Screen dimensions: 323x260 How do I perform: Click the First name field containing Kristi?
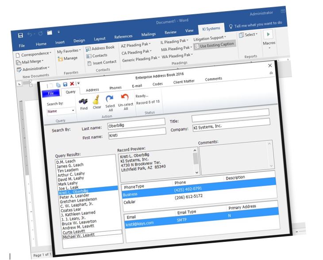(137, 133)
